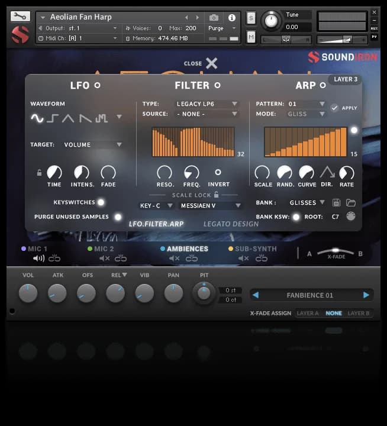
Task: Select the sine waveform icon
Action: [x=37, y=118]
